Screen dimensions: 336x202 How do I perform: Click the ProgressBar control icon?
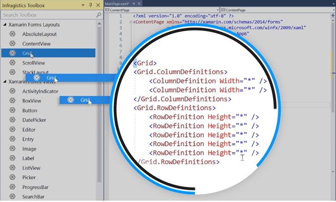pyautogui.click(x=12, y=187)
